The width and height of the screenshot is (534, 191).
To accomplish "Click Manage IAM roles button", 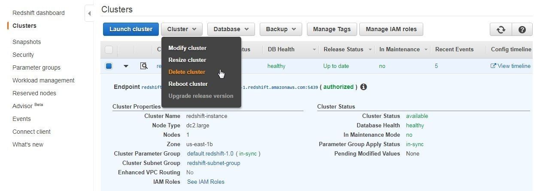I will pos(391,29).
